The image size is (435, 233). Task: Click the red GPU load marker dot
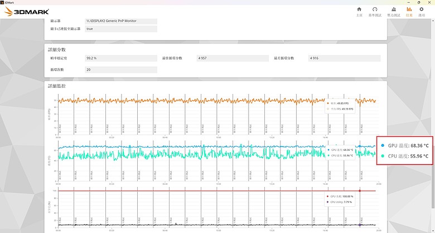point(360,191)
